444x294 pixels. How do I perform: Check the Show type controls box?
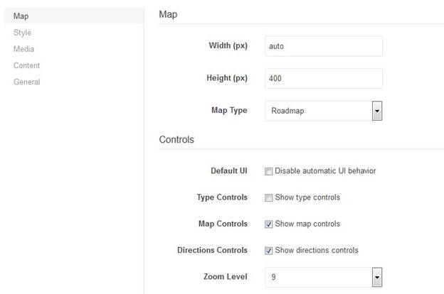pyautogui.click(x=268, y=197)
